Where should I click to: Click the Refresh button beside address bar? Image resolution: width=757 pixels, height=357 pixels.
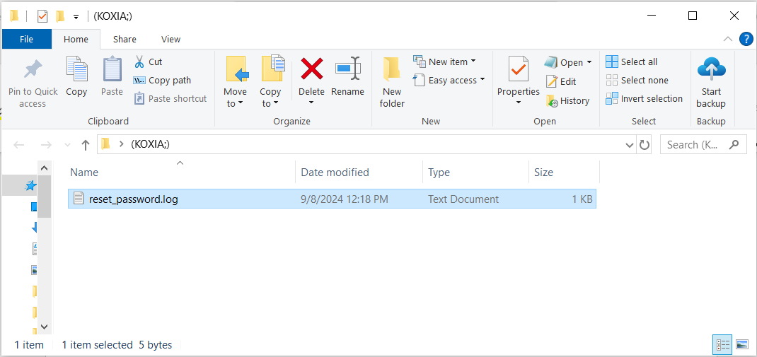[644, 144]
